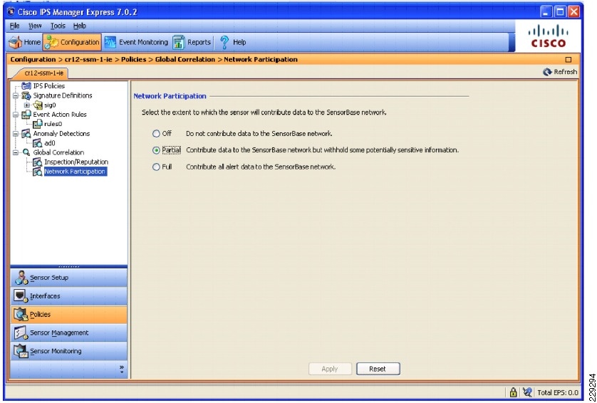Select Anomaly Detections in tree
This screenshot has height=403, width=597.
(x=61, y=134)
